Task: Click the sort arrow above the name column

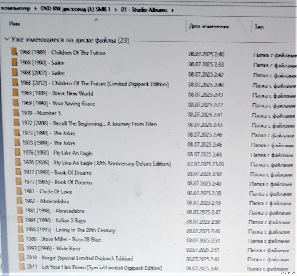Action: [97, 20]
